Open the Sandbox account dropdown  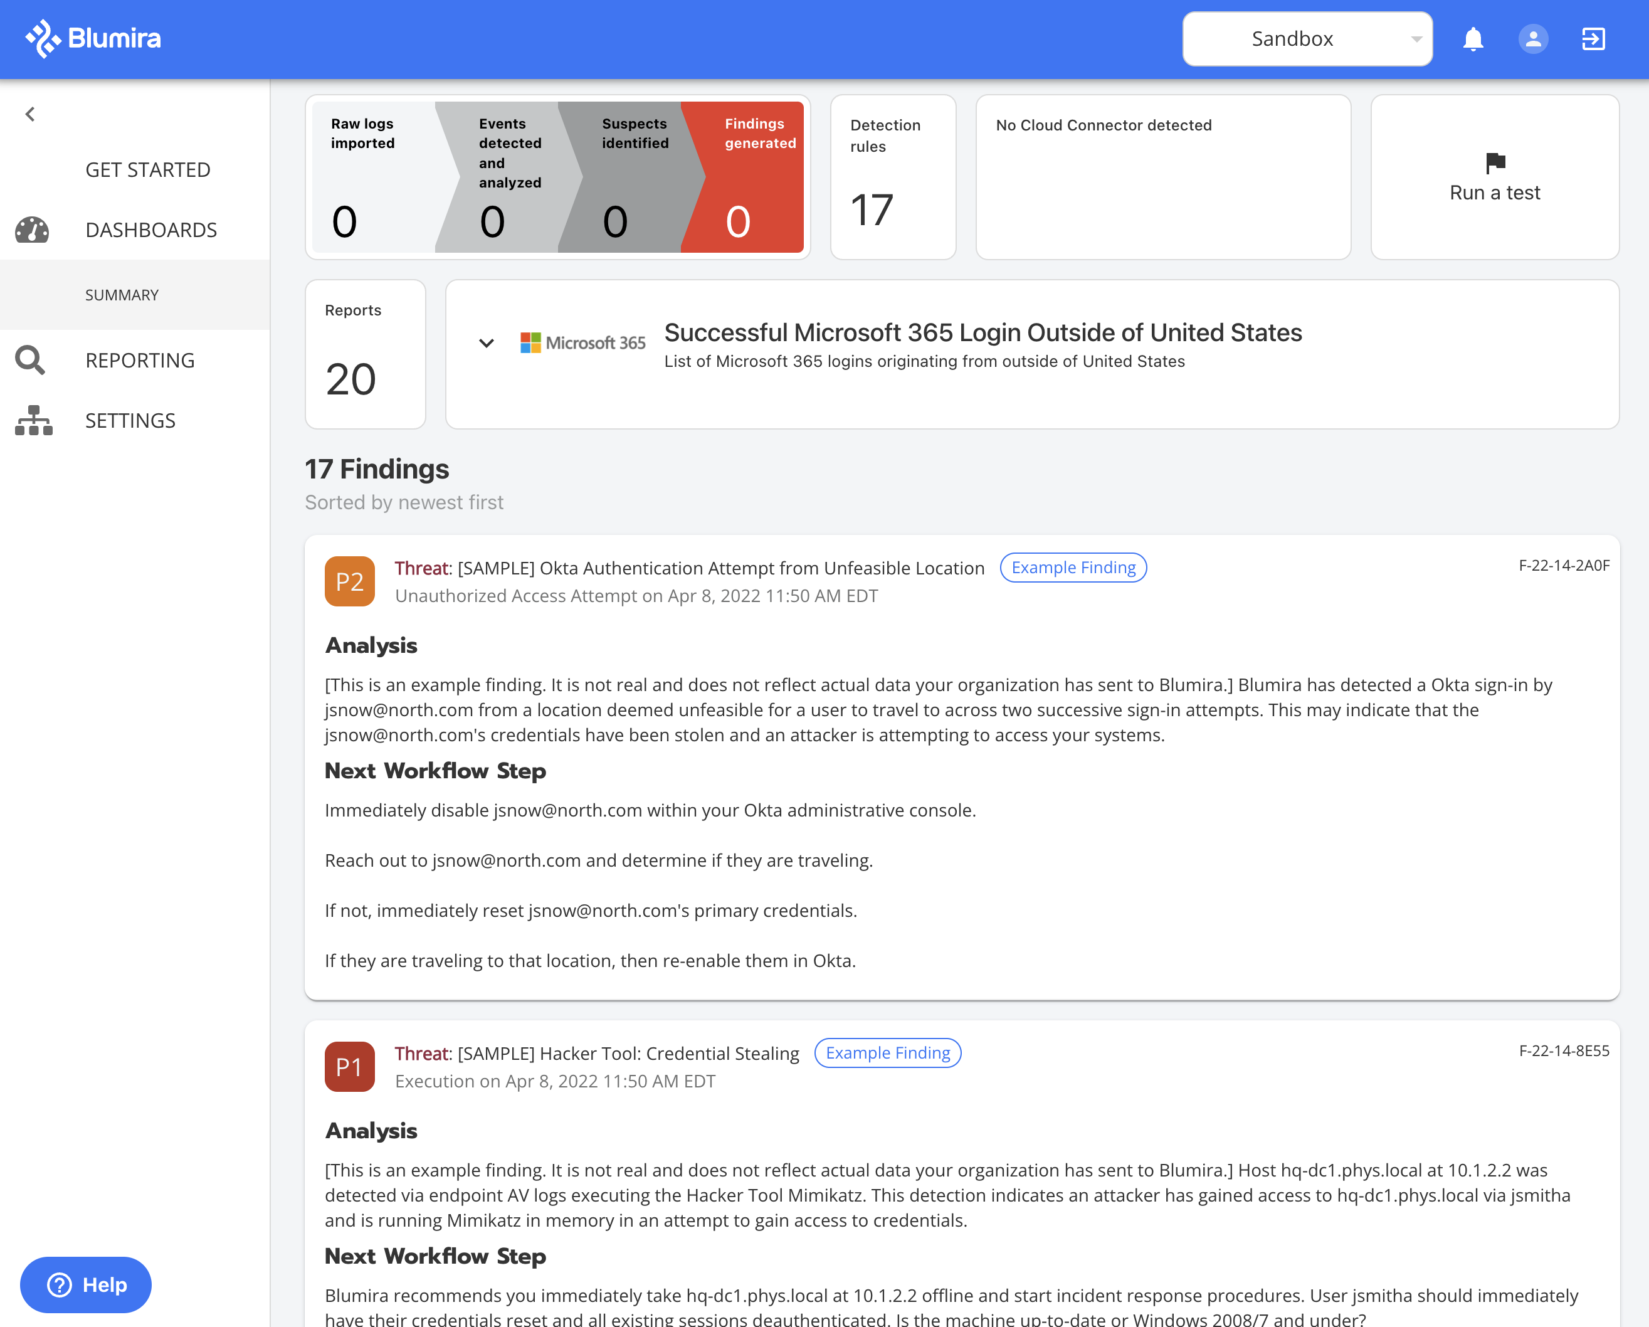tap(1307, 39)
